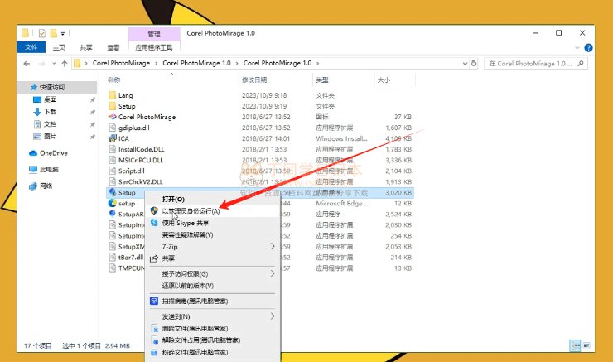Screen dimensions: 613x362
Task: Open the Application Tools ribbon tab
Action: tap(154, 47)
